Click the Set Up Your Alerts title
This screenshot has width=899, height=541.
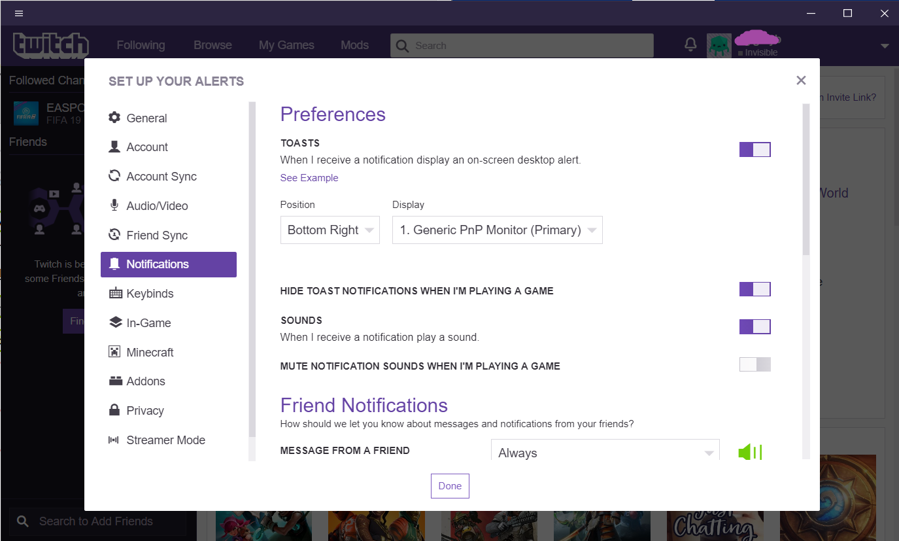(x=176, y=81)
